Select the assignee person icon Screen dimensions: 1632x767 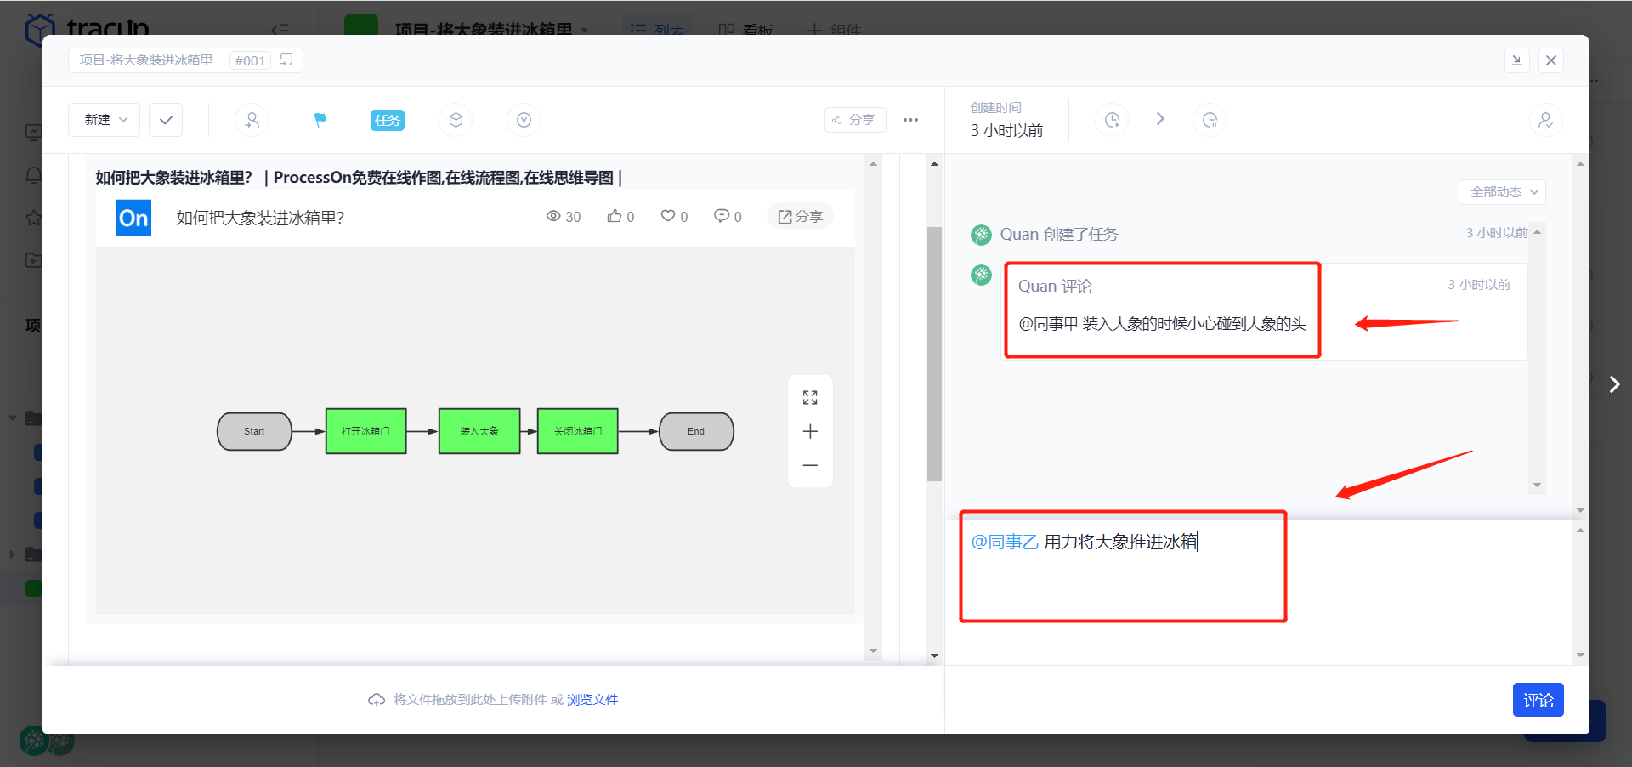pyautogui.click(x=252, y=120)
